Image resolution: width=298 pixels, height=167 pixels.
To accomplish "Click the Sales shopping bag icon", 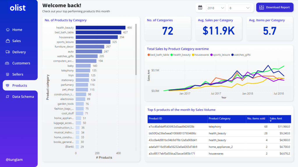I will pyautogui.click(x=8, y=41).
